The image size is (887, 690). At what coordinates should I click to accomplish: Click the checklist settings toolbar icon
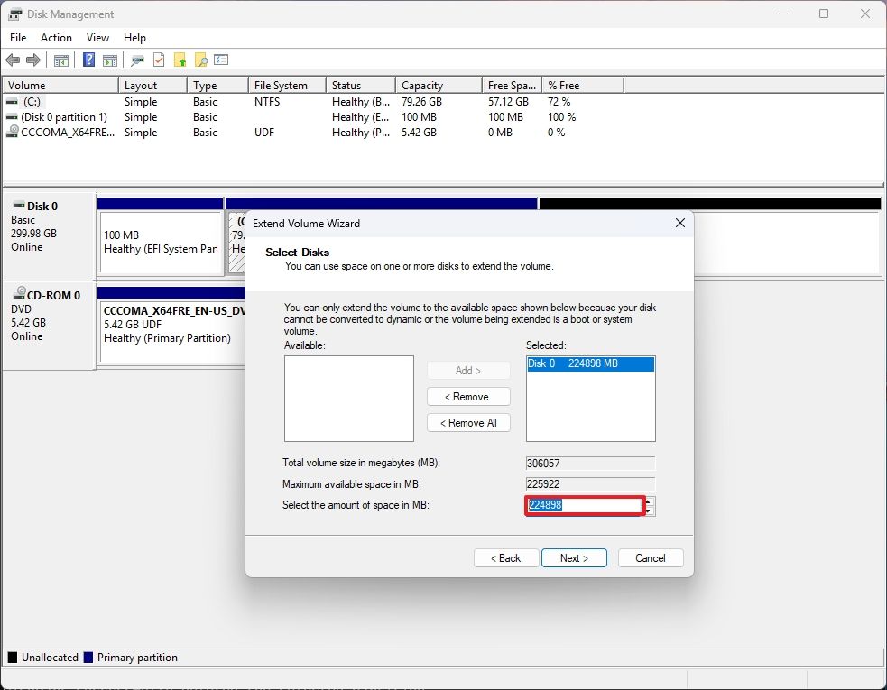tap(221, 60)
